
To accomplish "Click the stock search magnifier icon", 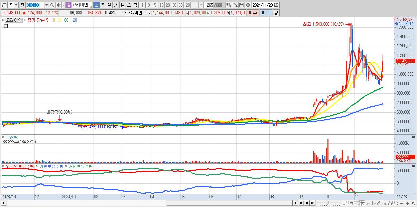I will (x=52, y=5).
